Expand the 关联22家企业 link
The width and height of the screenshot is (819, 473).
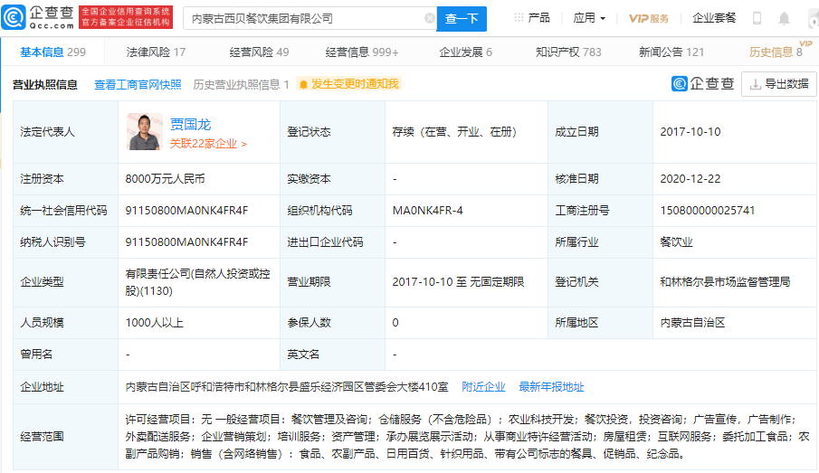[208, 144]
